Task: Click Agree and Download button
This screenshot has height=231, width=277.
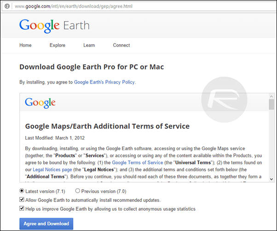Action: pos(46,224)
